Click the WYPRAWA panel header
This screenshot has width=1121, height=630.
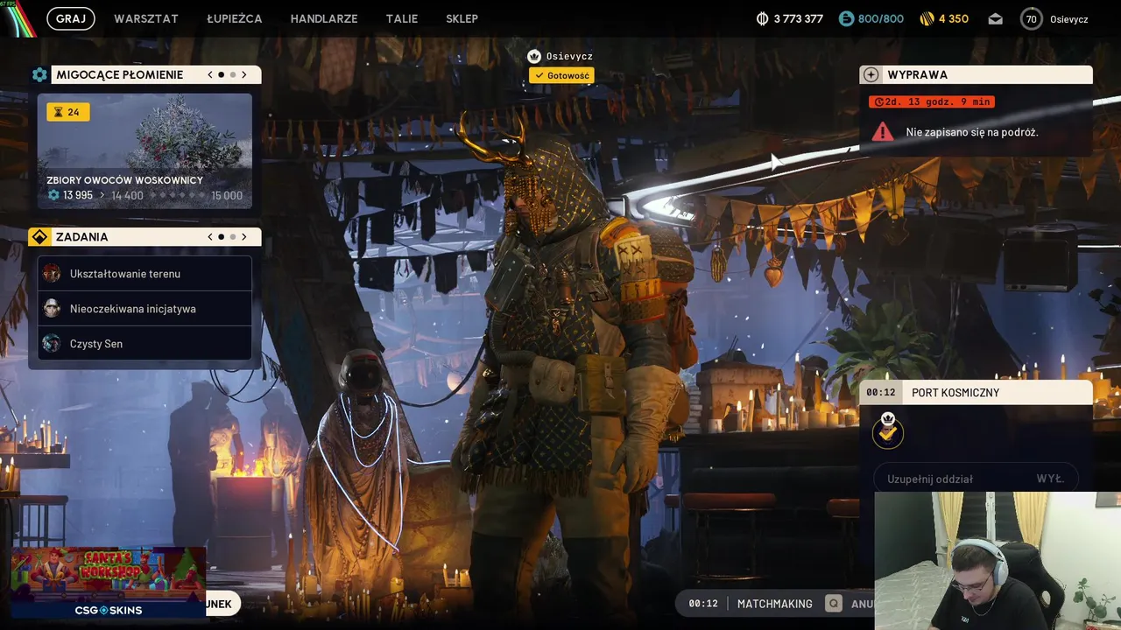pyautogui.click(x=976, y=75)
